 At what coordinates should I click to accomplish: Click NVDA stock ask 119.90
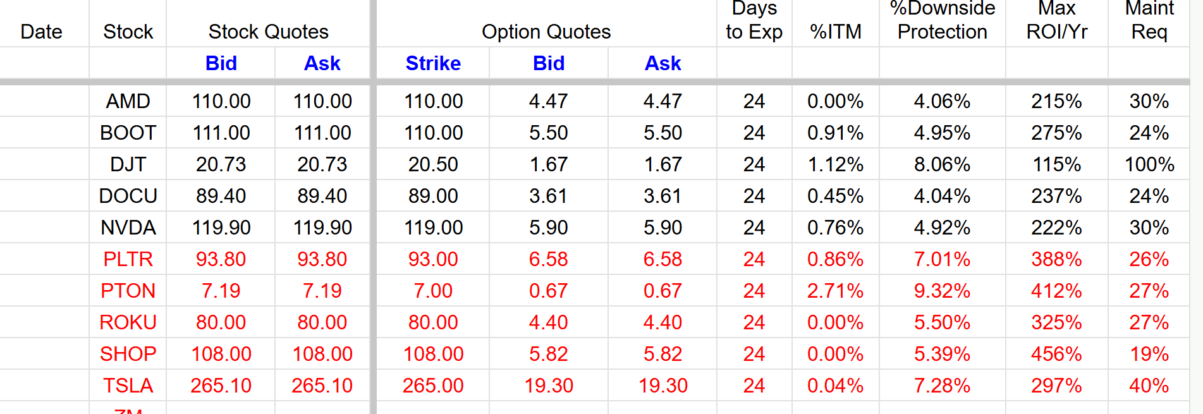(322, 228)
